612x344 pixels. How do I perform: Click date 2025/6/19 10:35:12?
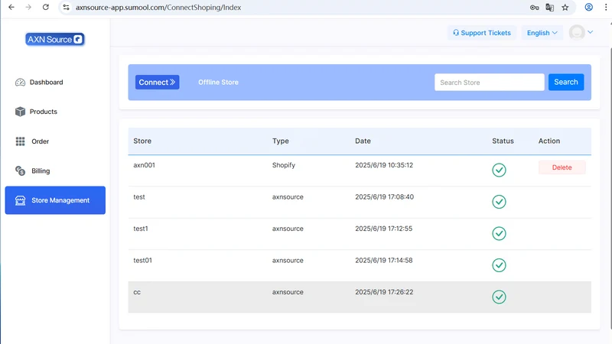(384, 165)
